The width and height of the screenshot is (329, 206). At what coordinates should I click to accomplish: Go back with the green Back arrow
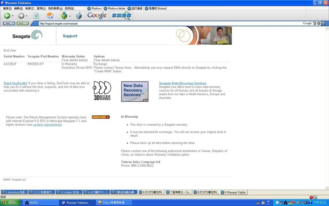[x=7, y=15]
